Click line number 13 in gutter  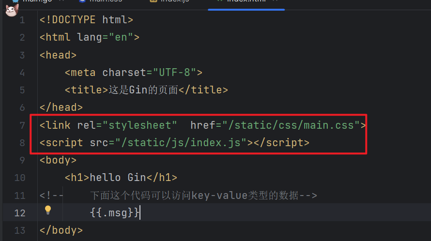tap(20, 230)
